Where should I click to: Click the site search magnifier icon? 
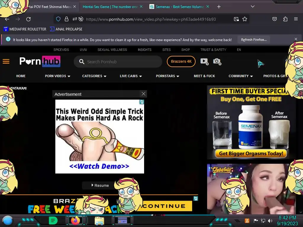pos(82,62)
